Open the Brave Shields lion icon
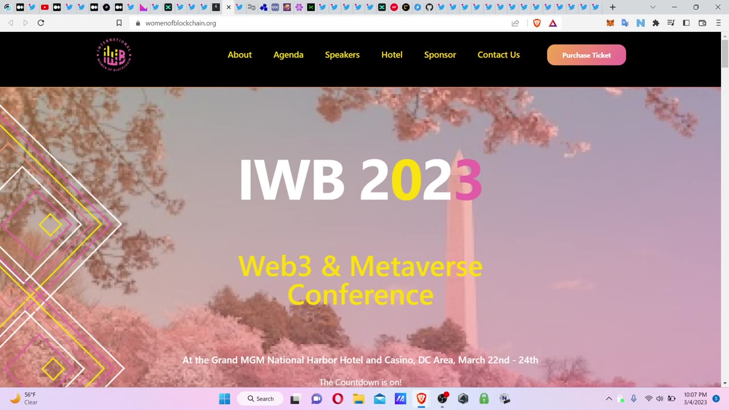Screen dimensions: 729x410 coord(537,23)
